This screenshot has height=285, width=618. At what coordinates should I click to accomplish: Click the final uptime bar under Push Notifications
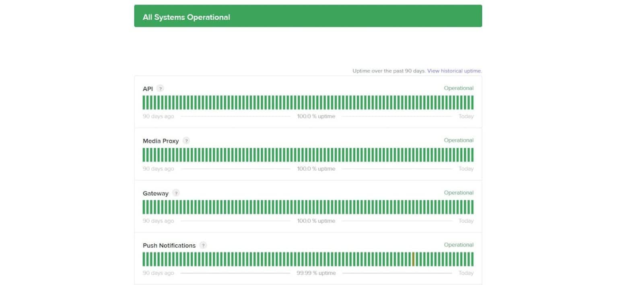coord(472,259)
